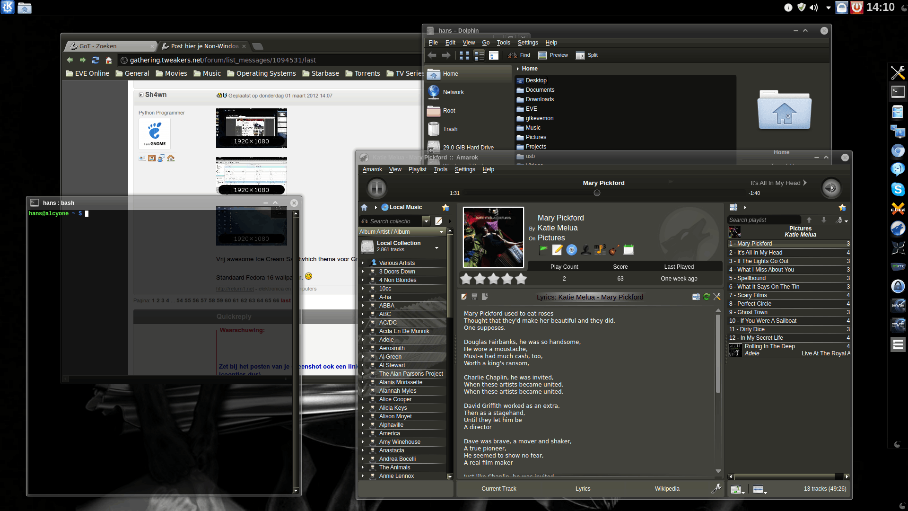Click the edit lyrics pencil icon

pyautogui.click(x=464, y=297)
